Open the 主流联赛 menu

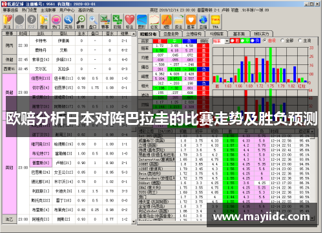[x=48, y=10]
